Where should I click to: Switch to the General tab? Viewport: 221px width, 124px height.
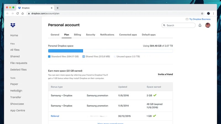click(x=55, y=35)
